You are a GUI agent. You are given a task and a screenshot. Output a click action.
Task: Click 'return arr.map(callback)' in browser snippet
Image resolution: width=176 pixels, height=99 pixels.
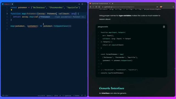tap(113, 45)
